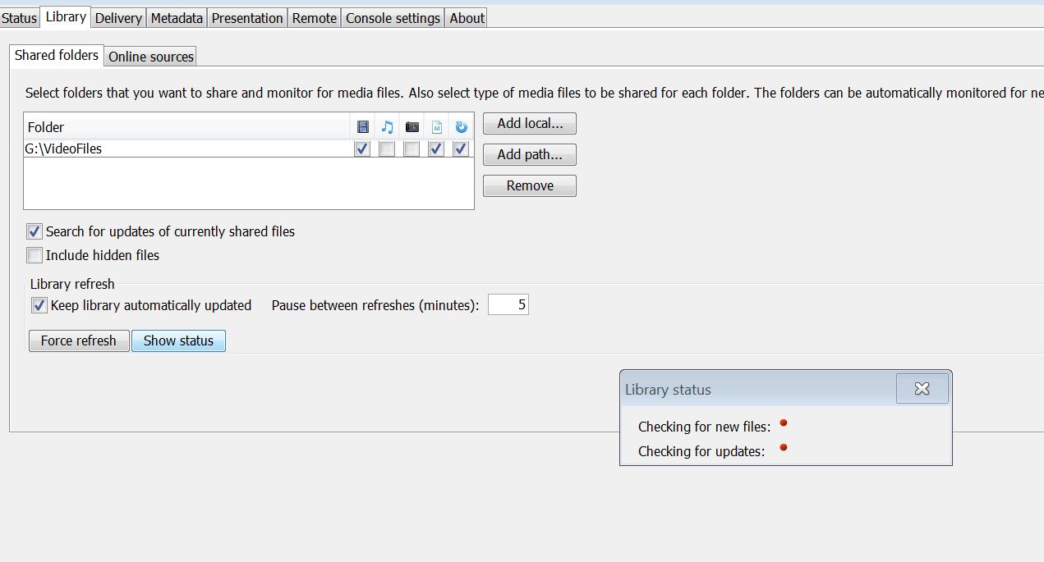Click the red 'Checking for updates' indicator

click(x=784, y=448)
